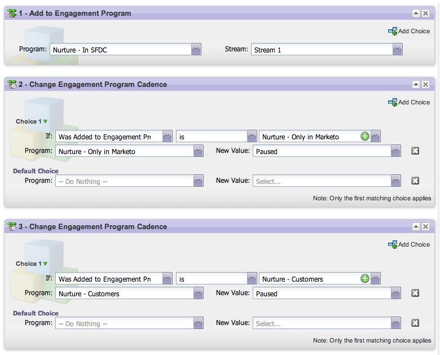Delete step 2 Choice 1 with X icon
The height and width of the screenshot is (355, 440).
tap(415, 151)
